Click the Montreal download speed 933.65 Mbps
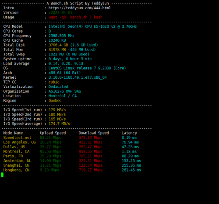This screenshot has width=219, height=204. click(x=91, y=152)
